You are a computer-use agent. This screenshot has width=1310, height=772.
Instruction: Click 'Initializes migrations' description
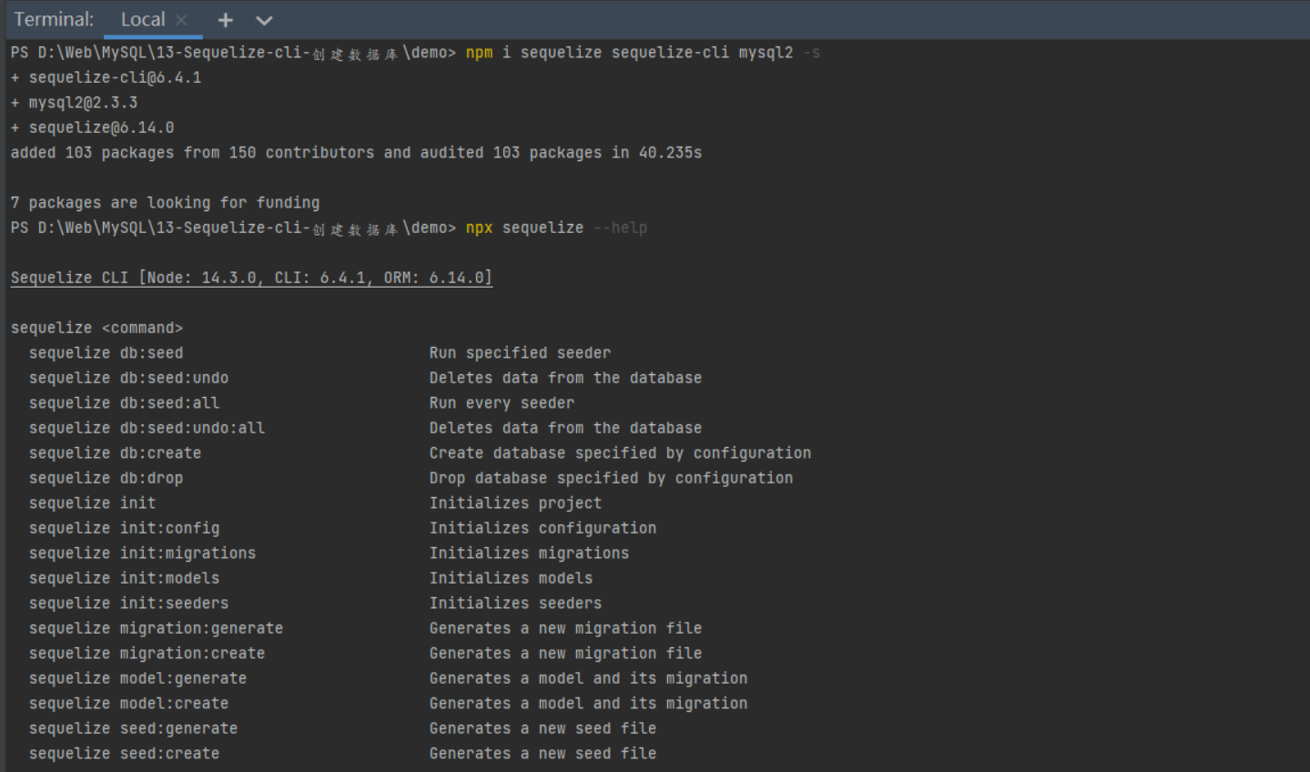[529, 554]
